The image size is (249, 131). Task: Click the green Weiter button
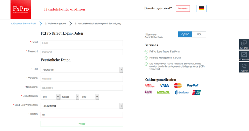(82, 124)
